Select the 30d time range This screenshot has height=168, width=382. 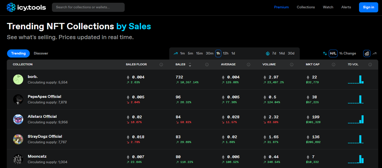[x=291, y=53]
